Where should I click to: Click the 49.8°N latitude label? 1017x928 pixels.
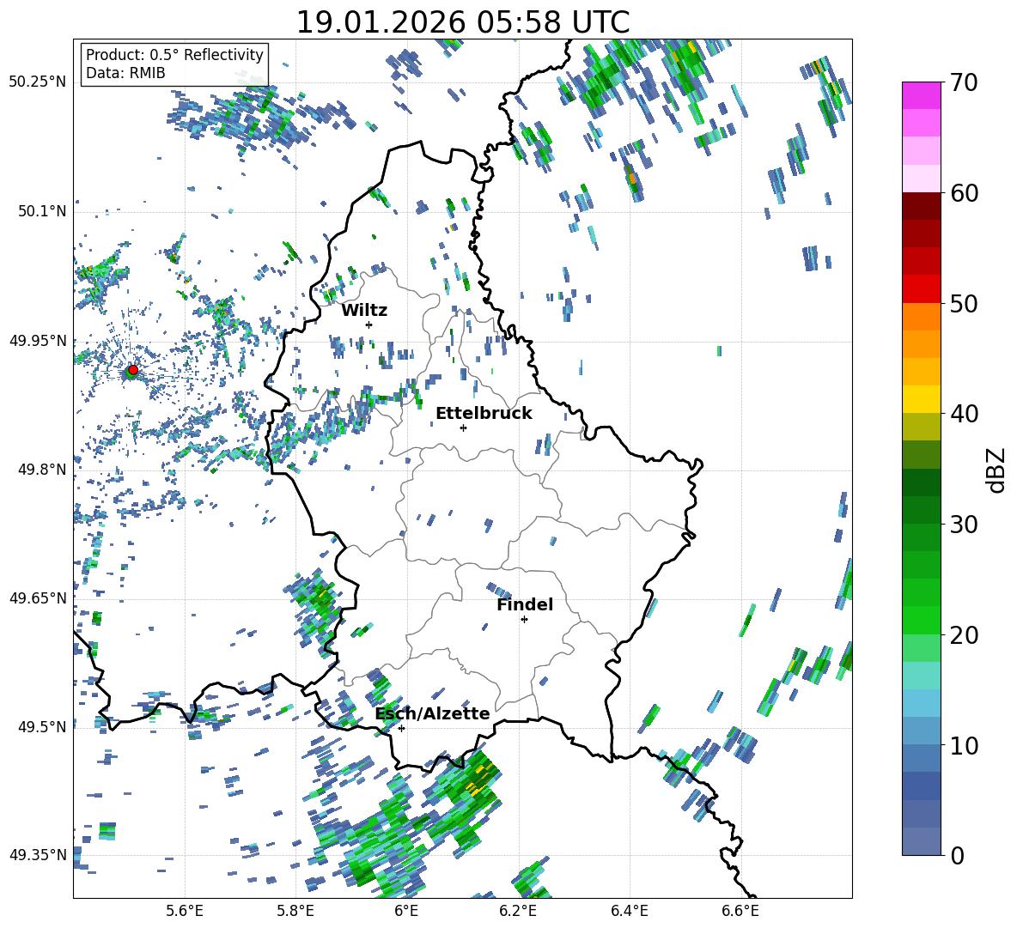(x=41, y=470)
